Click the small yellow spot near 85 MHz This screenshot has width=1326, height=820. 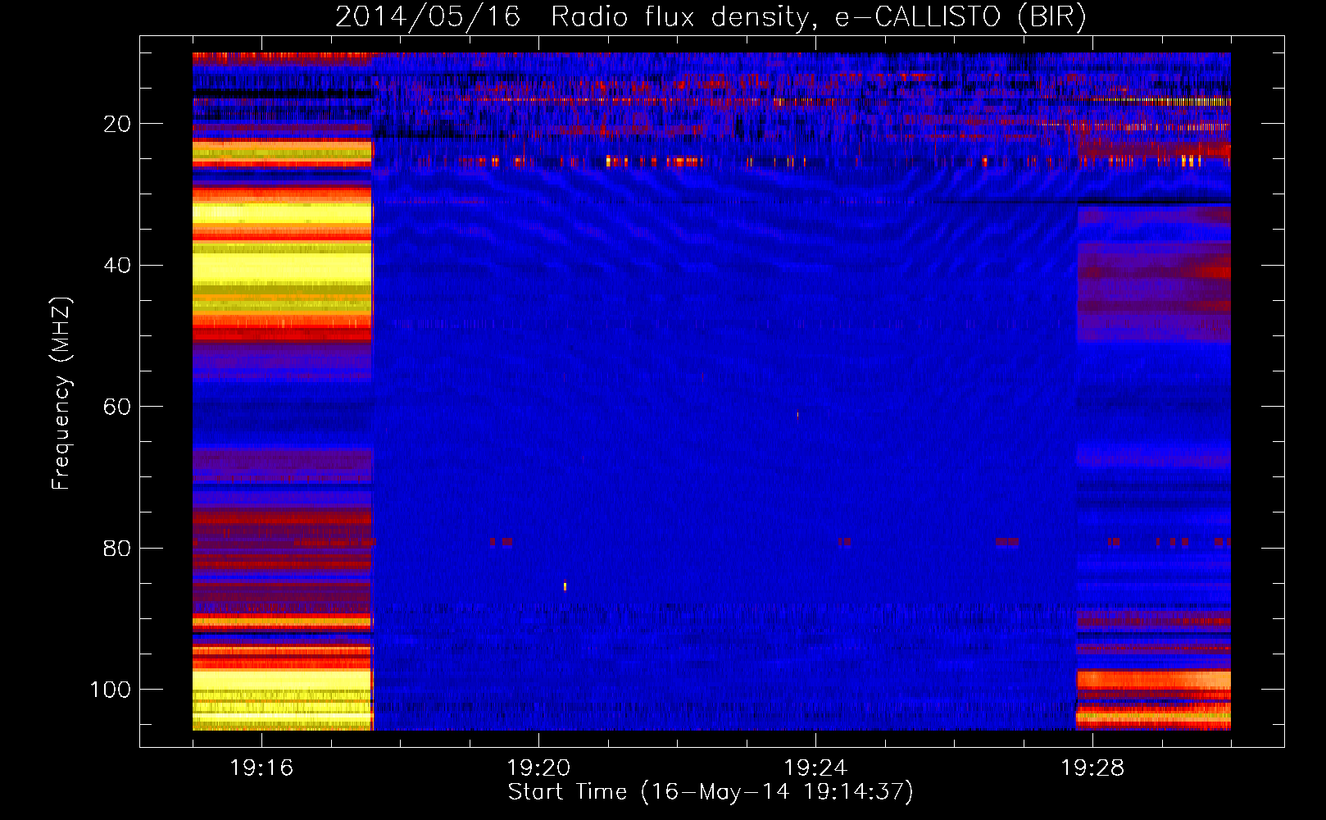tap(565, 586)
